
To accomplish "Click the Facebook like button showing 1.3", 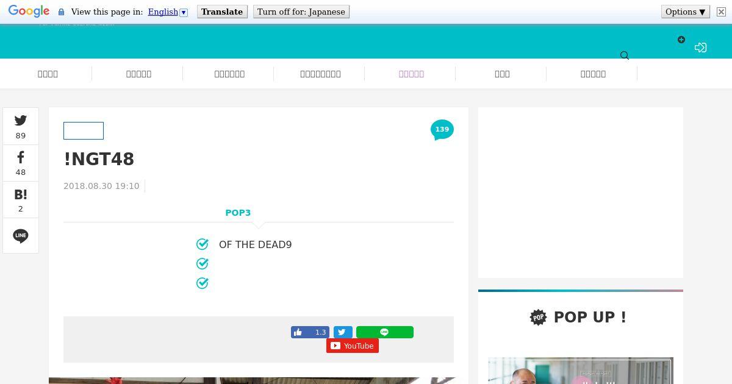I will tap(310, 332).
